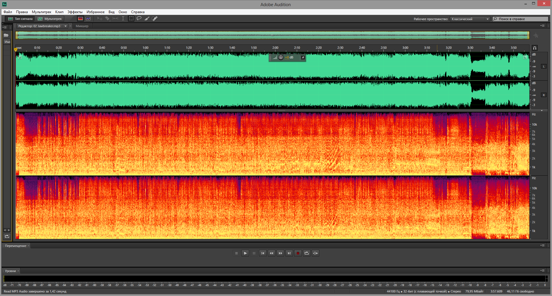Click the zoom out full icon by overview
This screenshot has width=552, height=296.
(x=536, y=35)
